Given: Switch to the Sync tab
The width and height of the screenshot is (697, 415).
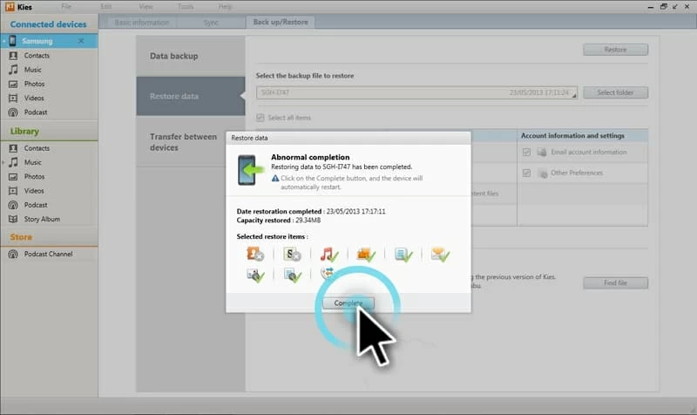Looking at the screenshot, I should [x=211, y=22].
